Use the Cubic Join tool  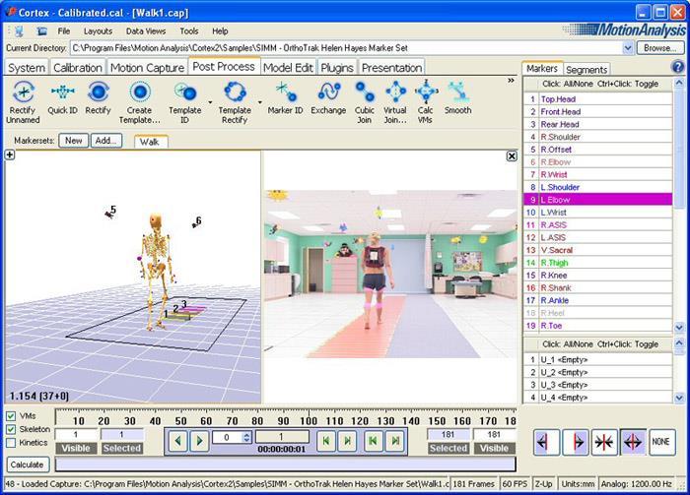pos(365,102)
